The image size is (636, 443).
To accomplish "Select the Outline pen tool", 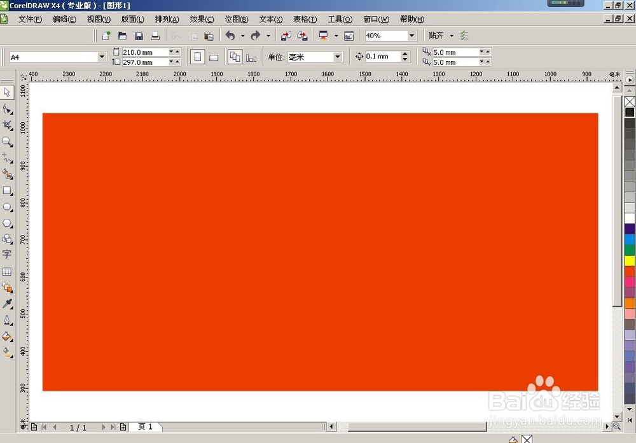I will (x=7, y=320).
